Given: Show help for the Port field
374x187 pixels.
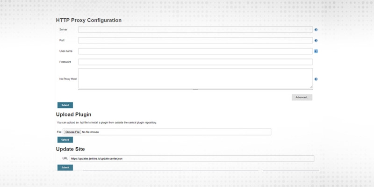Looking at the screenshot, I should [316, 41].
